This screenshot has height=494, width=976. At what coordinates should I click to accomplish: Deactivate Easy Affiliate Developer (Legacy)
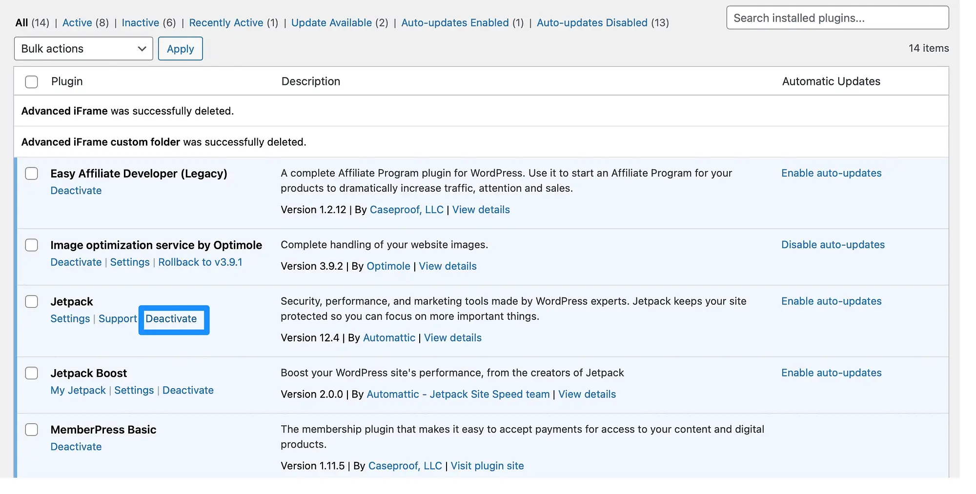tap(76, 191)
